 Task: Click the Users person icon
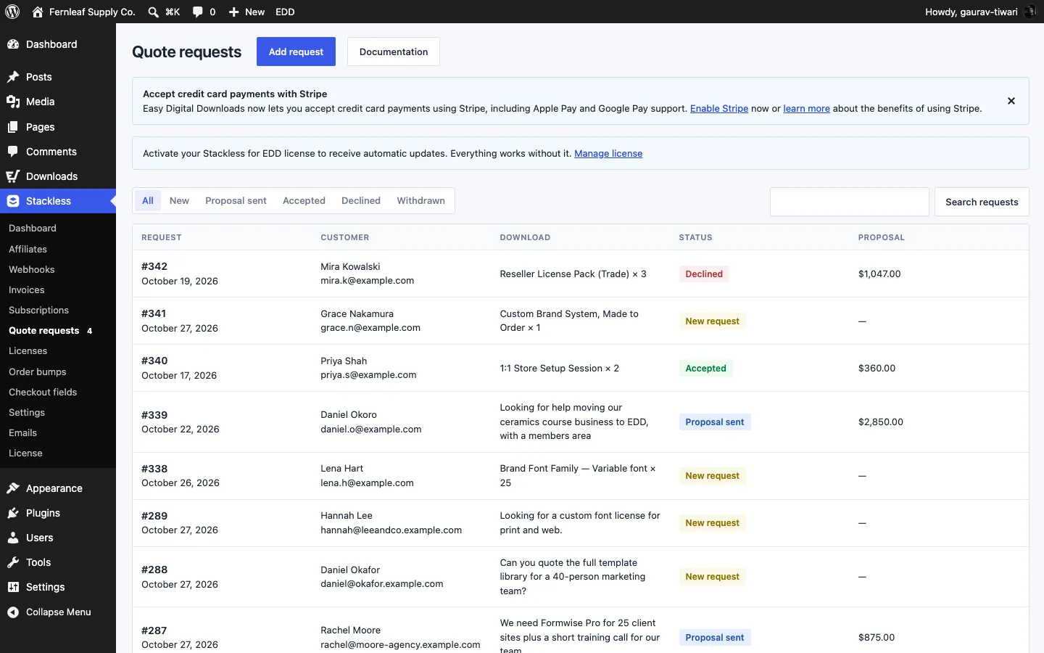[13, 538]
